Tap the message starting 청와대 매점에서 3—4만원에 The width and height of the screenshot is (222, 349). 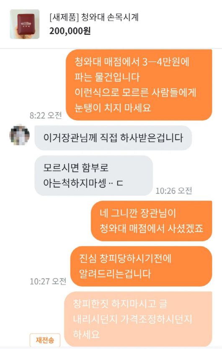[139, 85]
